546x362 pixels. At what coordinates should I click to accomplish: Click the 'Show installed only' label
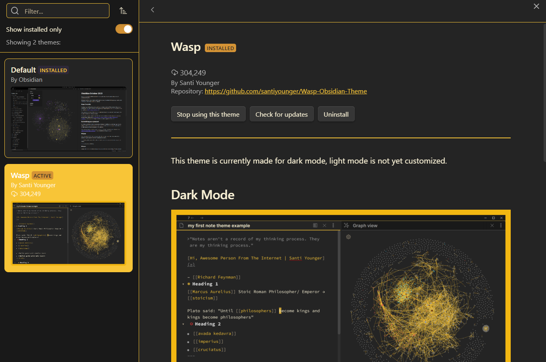pyautogui.click(x=34, y=29)
